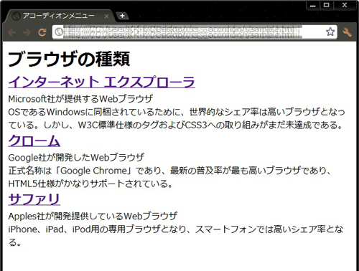The width and height of the screenshot is (359, 271).
Task: Close the browser window
Action: point(345,5)
